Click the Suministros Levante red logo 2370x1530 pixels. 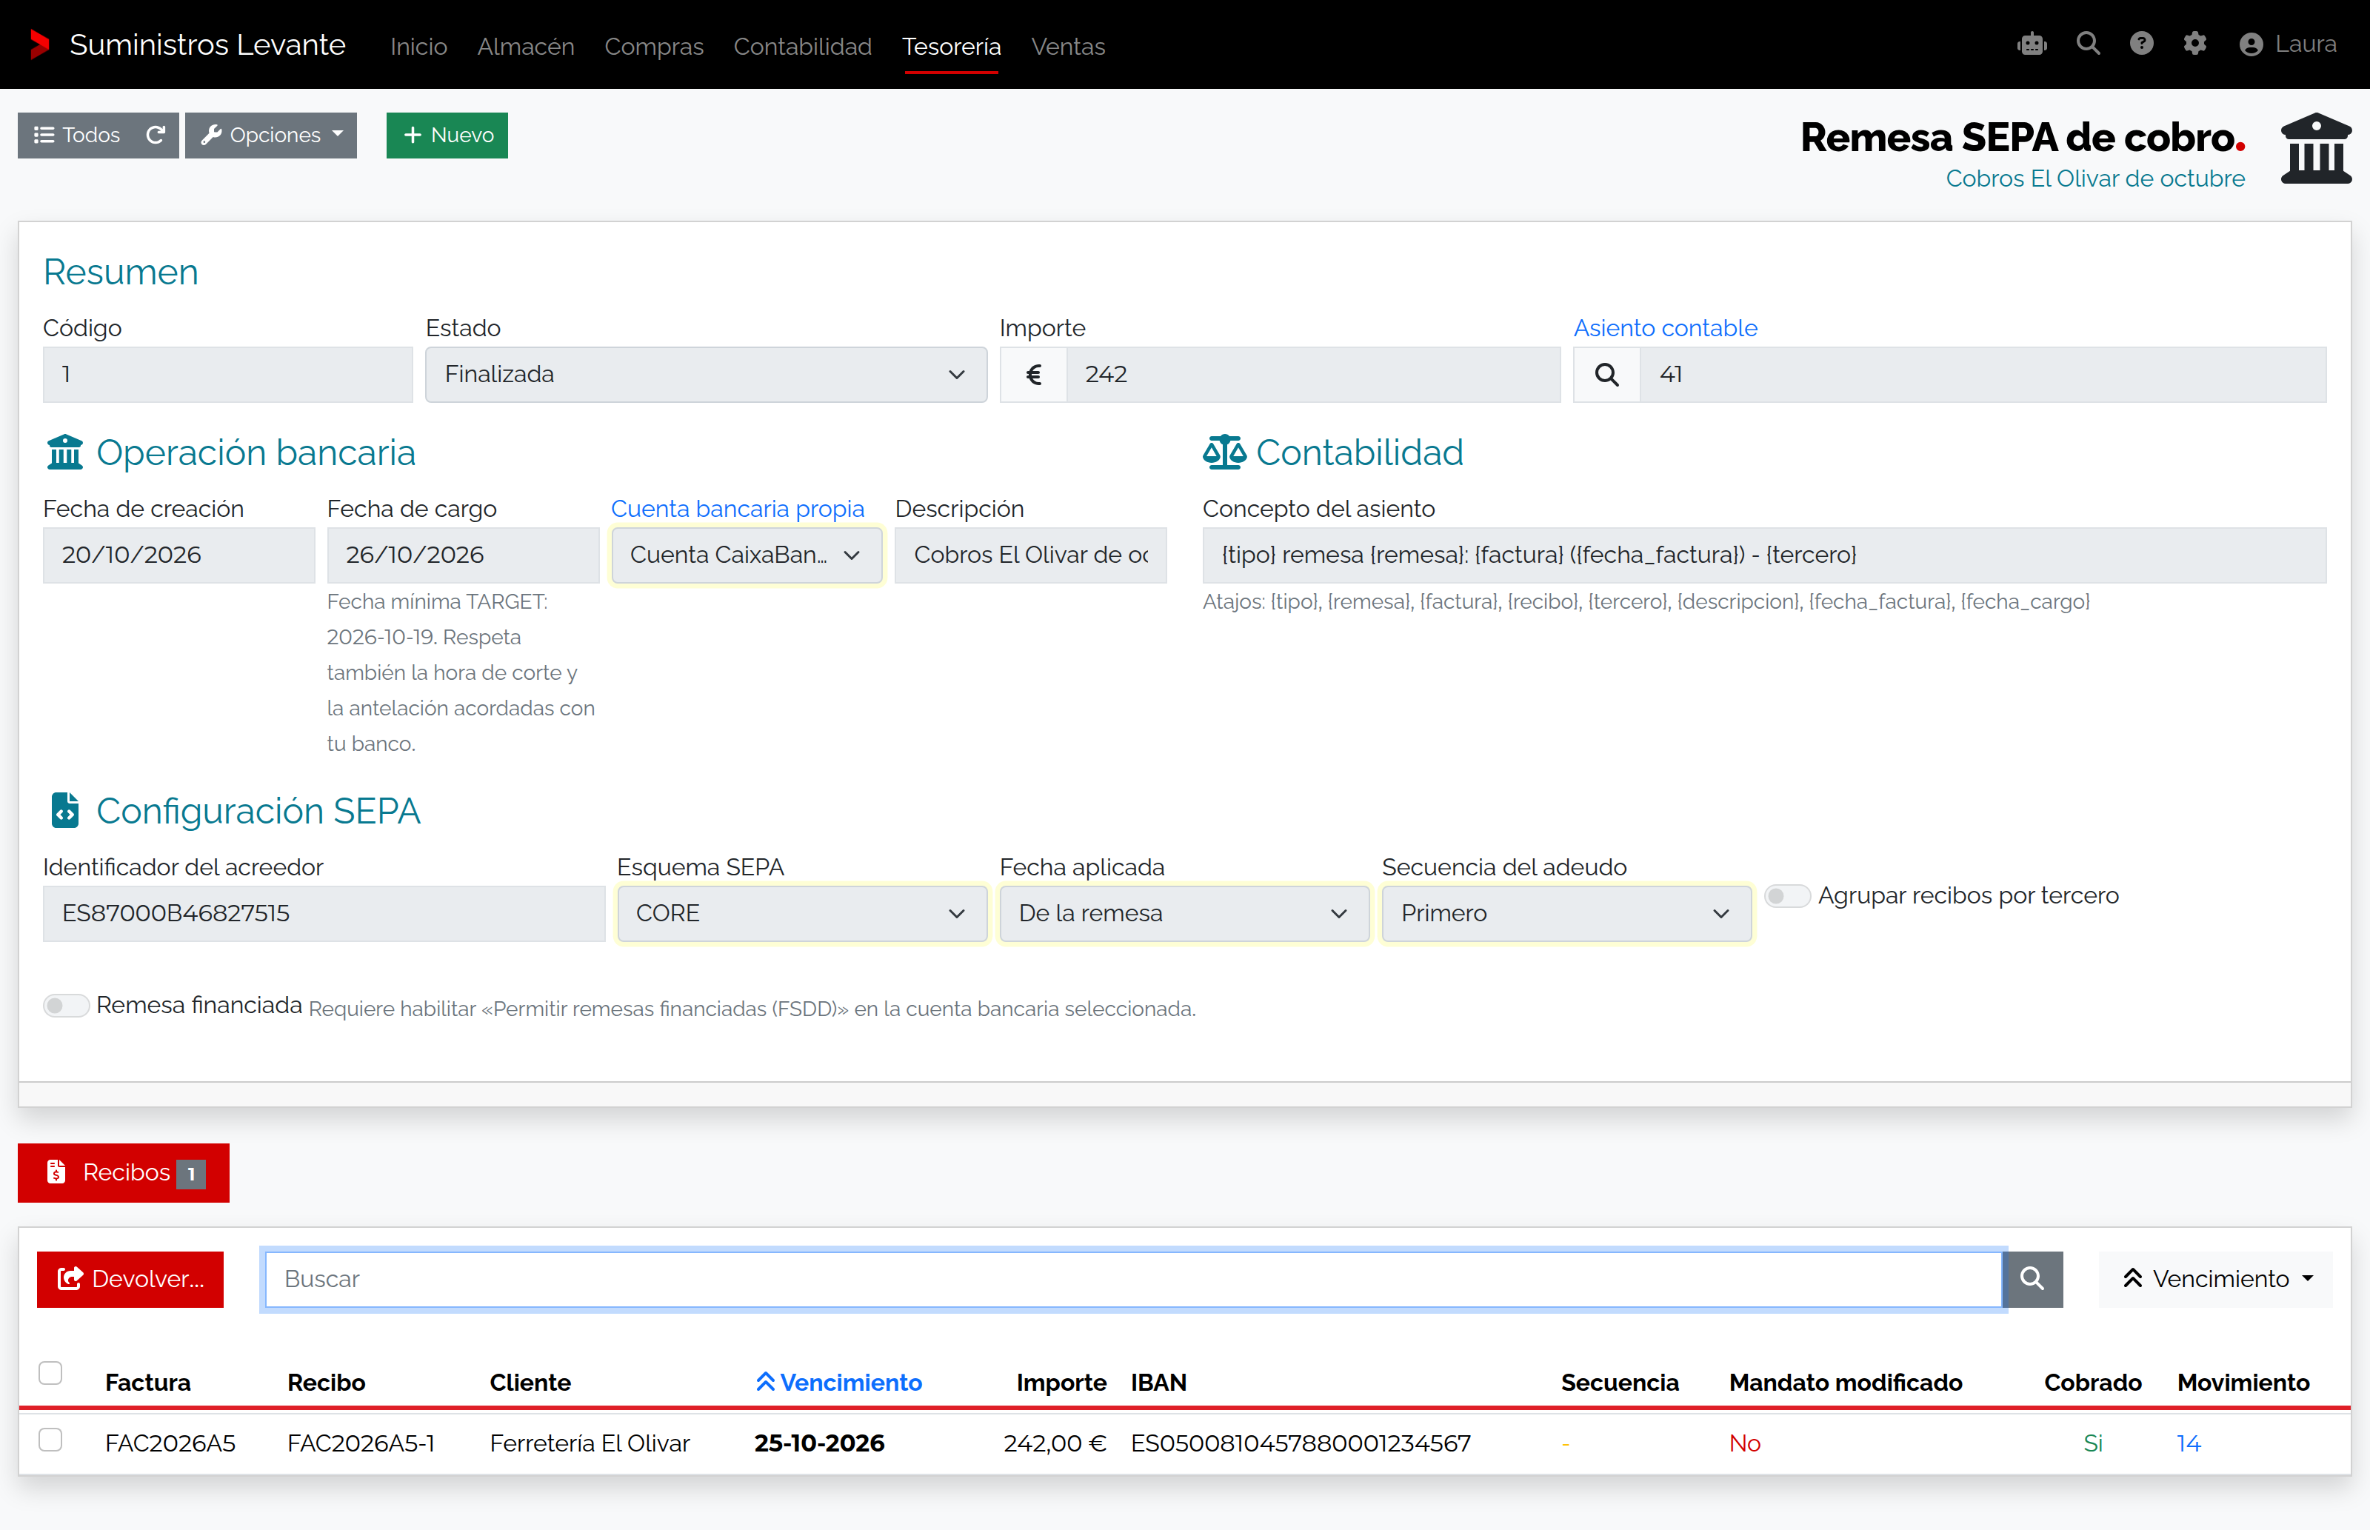(40, 44)
